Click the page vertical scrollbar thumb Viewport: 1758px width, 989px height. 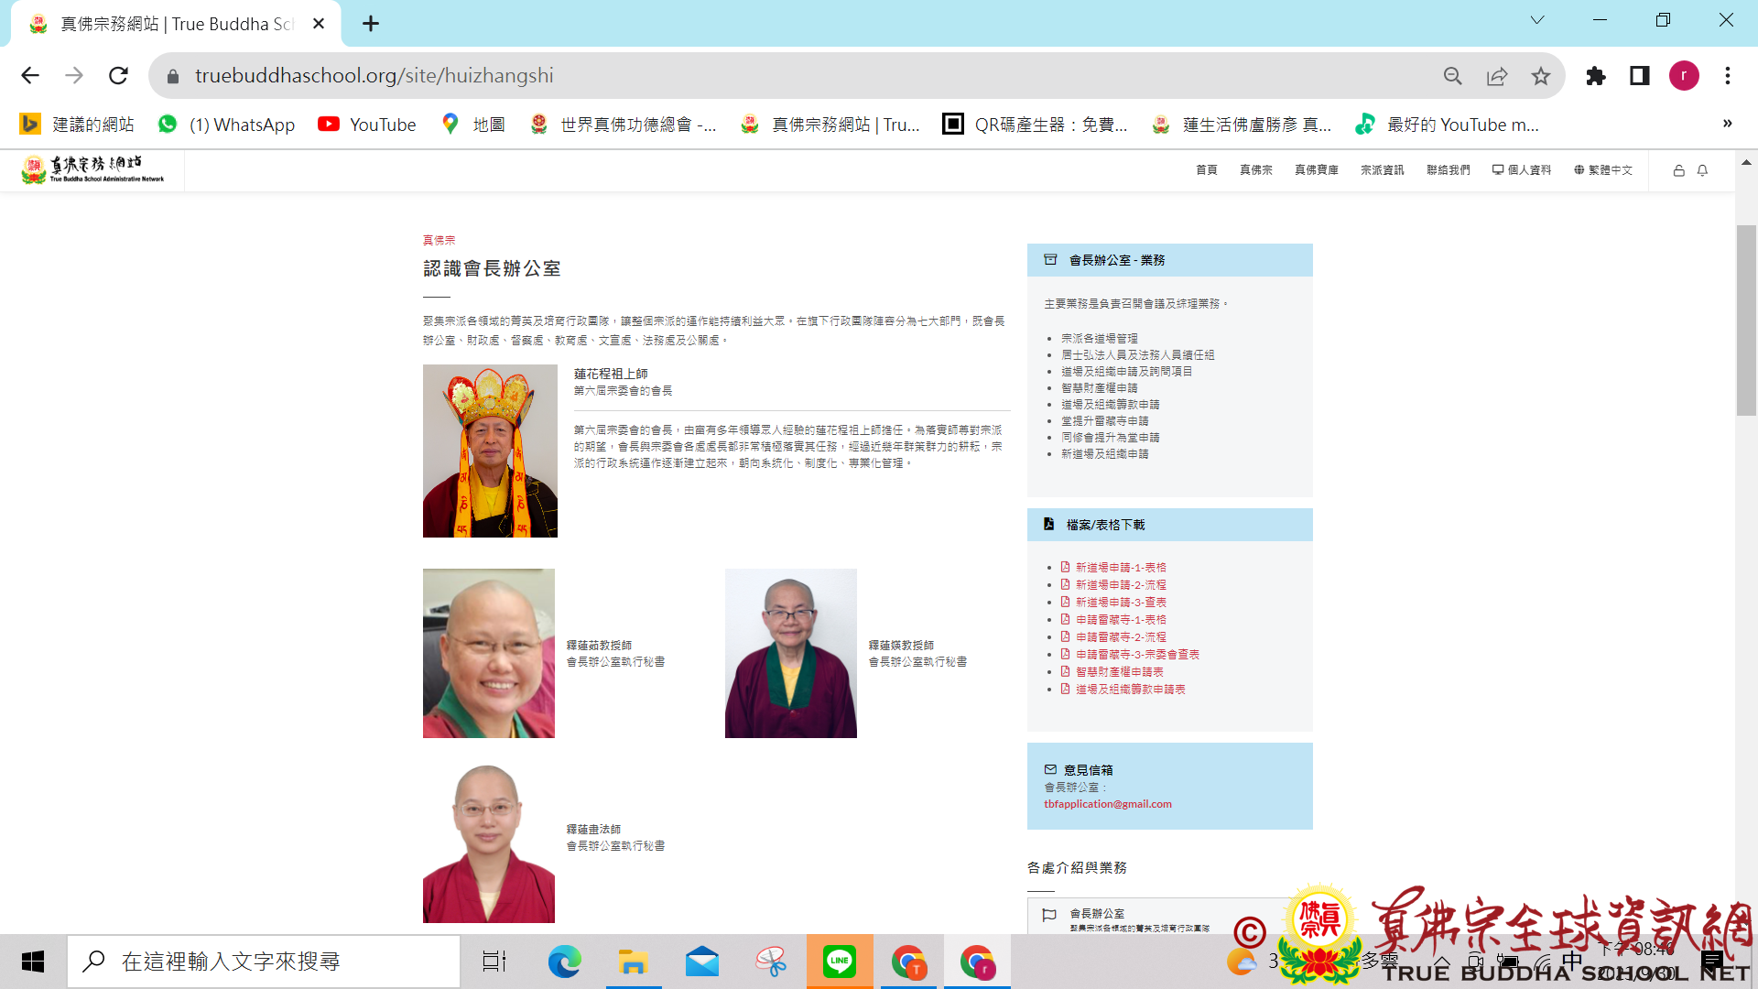point(1746,321)
